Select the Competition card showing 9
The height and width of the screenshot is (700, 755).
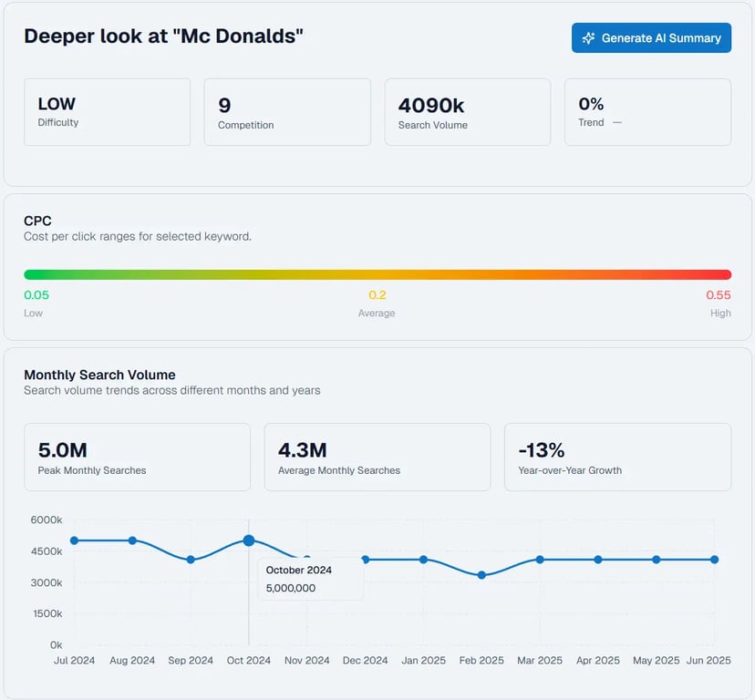[287, 112]
